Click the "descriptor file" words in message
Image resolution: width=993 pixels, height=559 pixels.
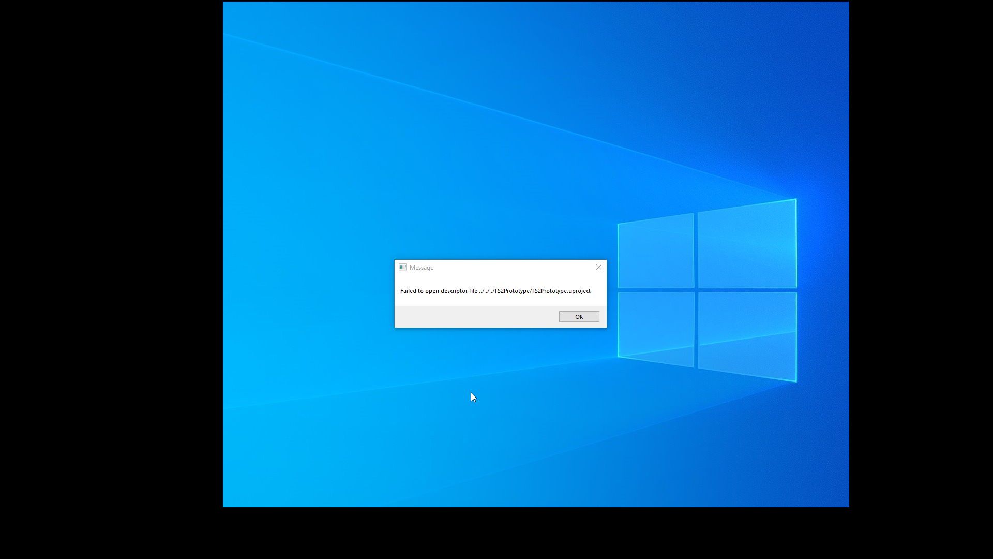459,291
